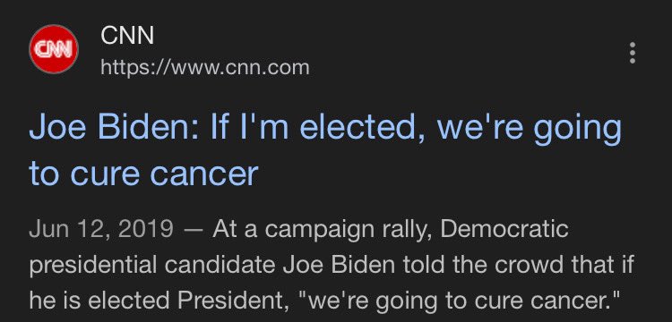Open the https://www.cnn.com URL
The image size is (672, 322).
tap(205, 67)
